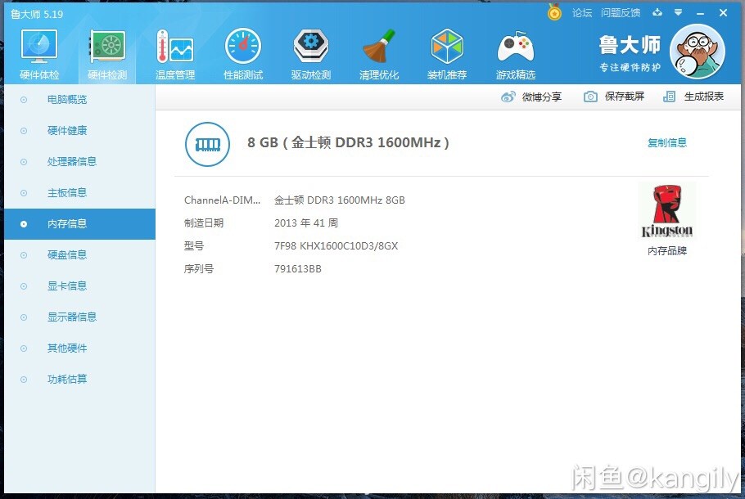Open the title bar dropdown menu arrow
This screenshot has height=499, width=745.
point(679,13)
